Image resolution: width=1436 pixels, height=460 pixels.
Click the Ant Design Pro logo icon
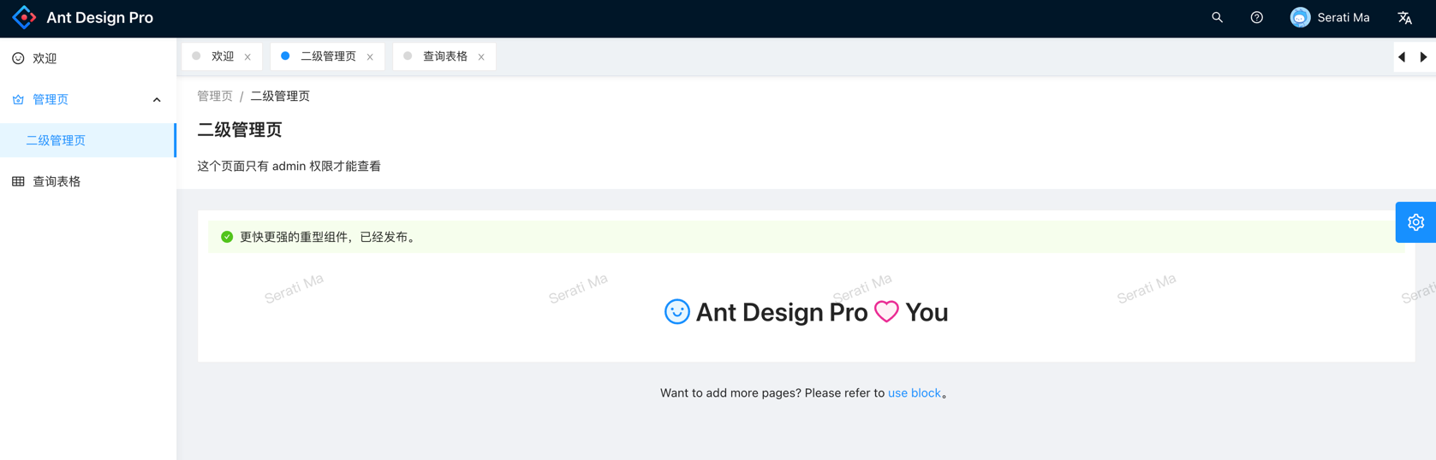click(x=25, y=17)
